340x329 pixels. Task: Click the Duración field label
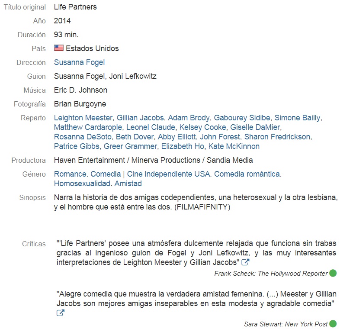click(x=32, y=35)
